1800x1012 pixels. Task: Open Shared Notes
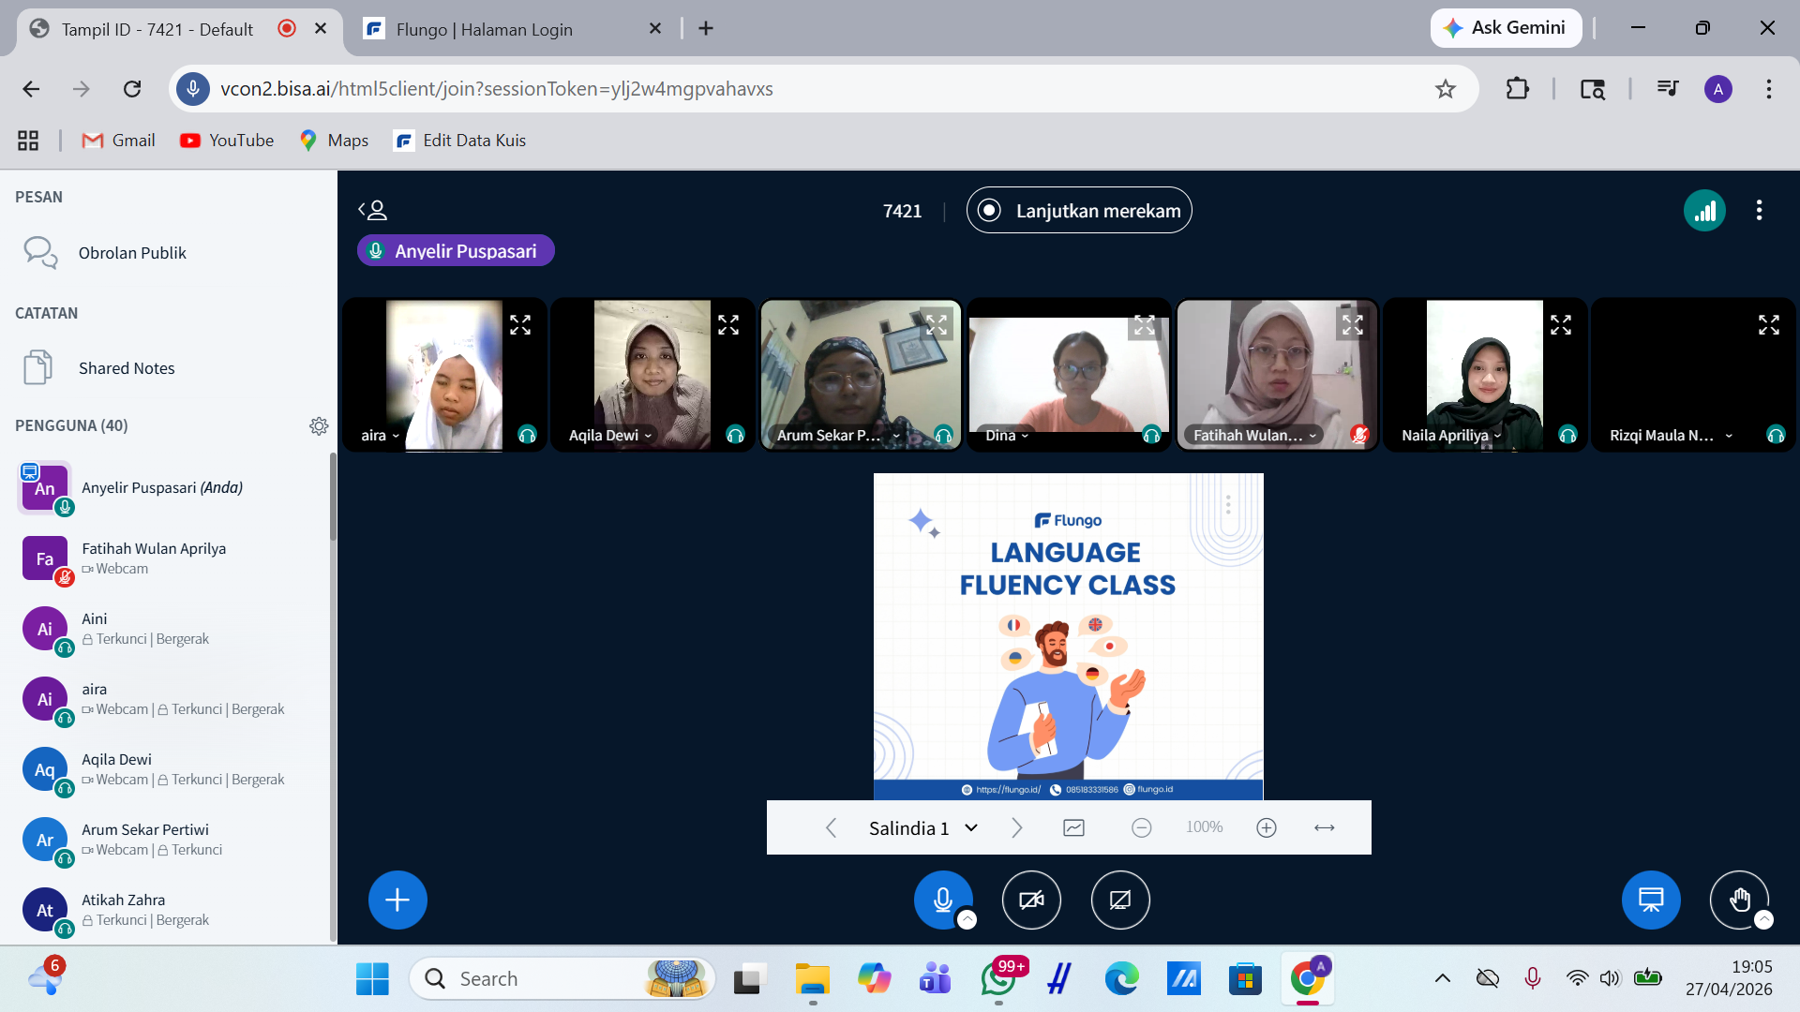tap(169, 368)
